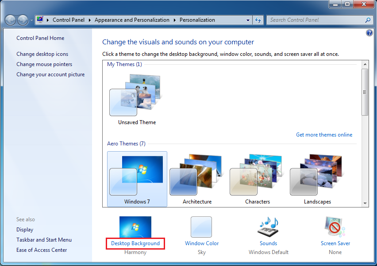Screen dimensions: 377x266
Task: Expand the Control Panel breadcrumb arrow
Action: (x=89, y=20)
